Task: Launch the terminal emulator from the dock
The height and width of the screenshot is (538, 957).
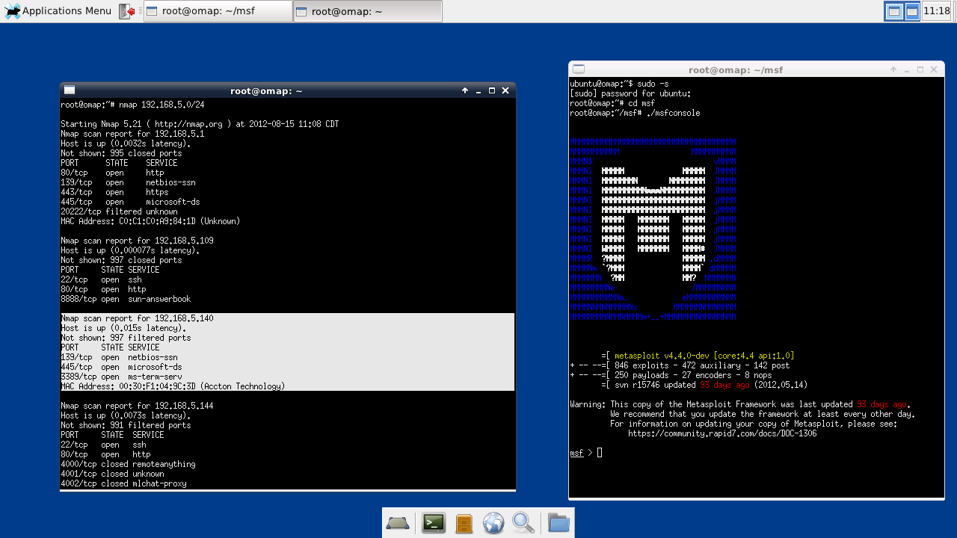Action: coord(434,523)
